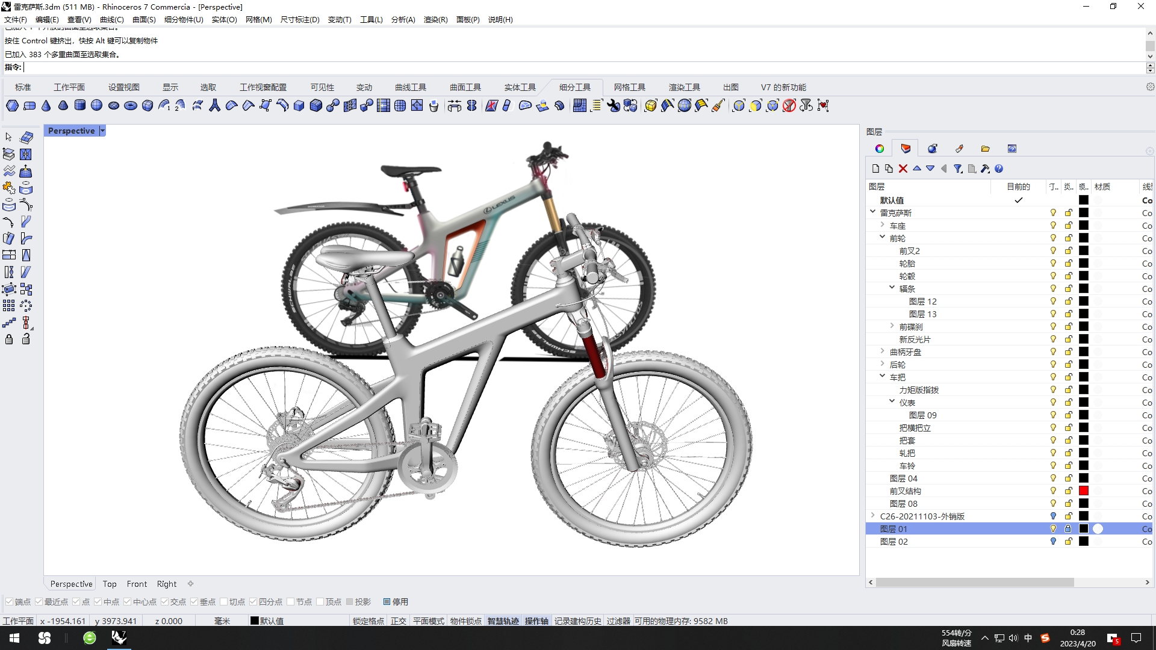Screen dimensions: 1156x650
Task: Click the red color swatch of 前叉结构 layer
Action: click(1084, 491)
